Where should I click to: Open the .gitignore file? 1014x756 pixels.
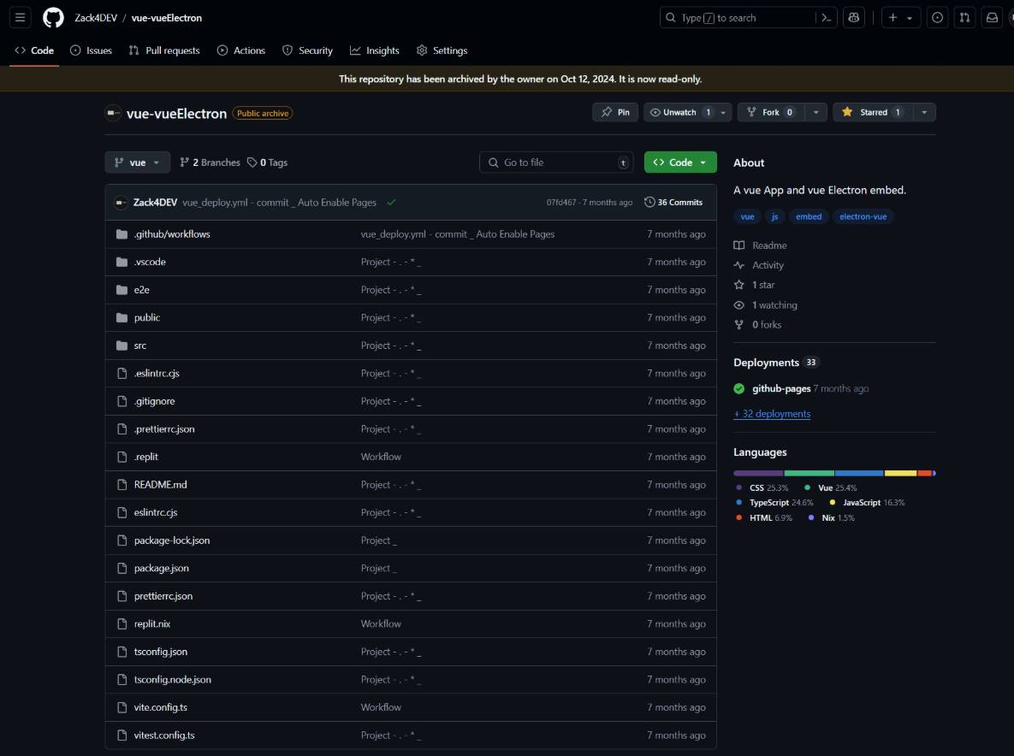tap(155, 400)
